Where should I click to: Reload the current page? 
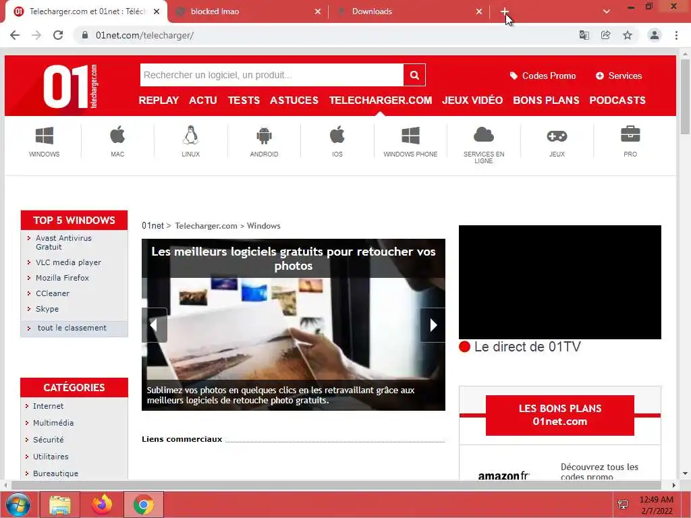point(58,35)
